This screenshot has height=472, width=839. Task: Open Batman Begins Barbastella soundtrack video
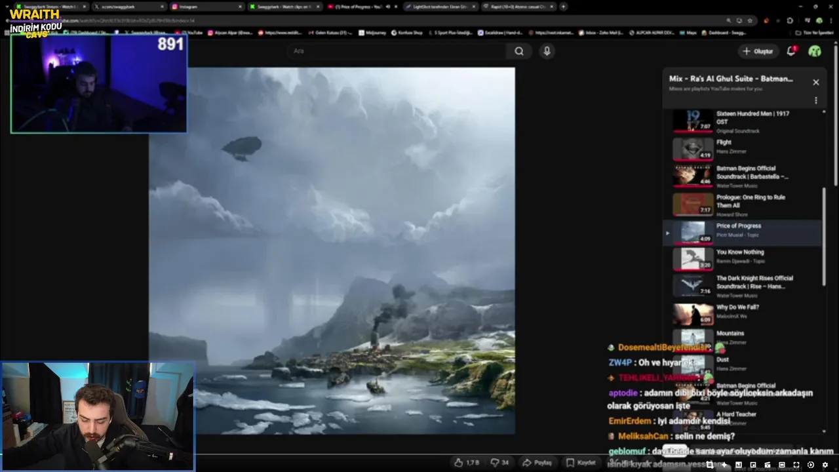click(743, 176)
